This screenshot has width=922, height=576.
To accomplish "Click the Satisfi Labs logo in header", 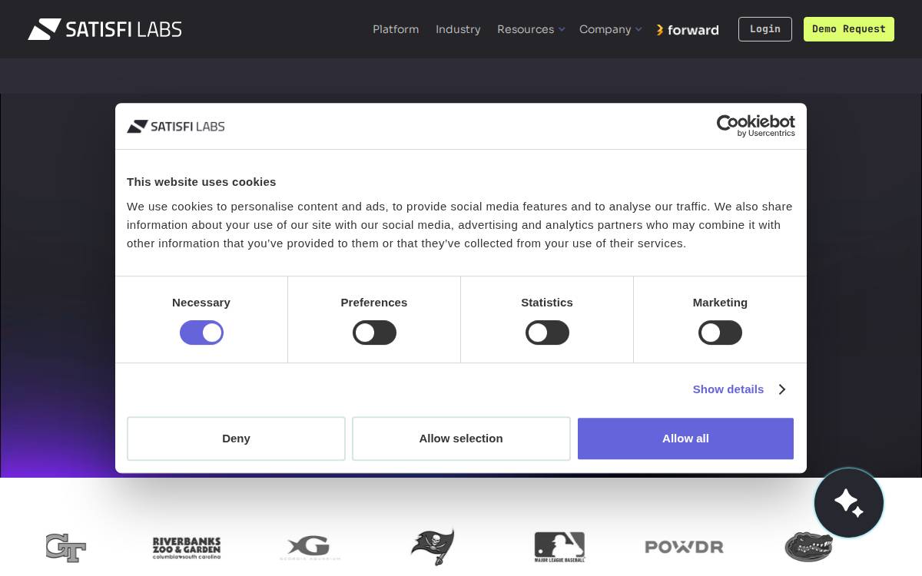I will click(104, 29).
